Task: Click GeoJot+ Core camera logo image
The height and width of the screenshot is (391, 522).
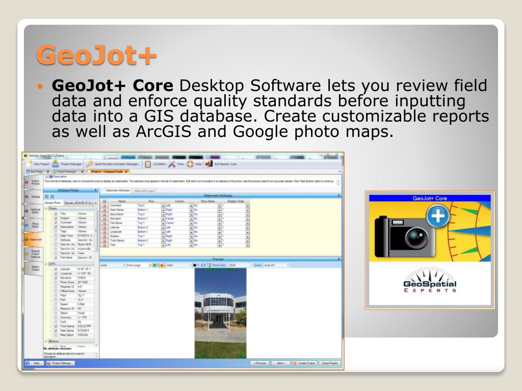Action: tap(430, 232)
